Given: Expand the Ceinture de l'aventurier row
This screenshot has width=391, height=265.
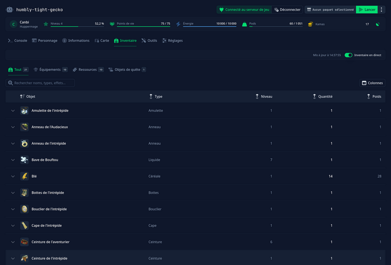Looking at the screenshot, I should 13,242.
